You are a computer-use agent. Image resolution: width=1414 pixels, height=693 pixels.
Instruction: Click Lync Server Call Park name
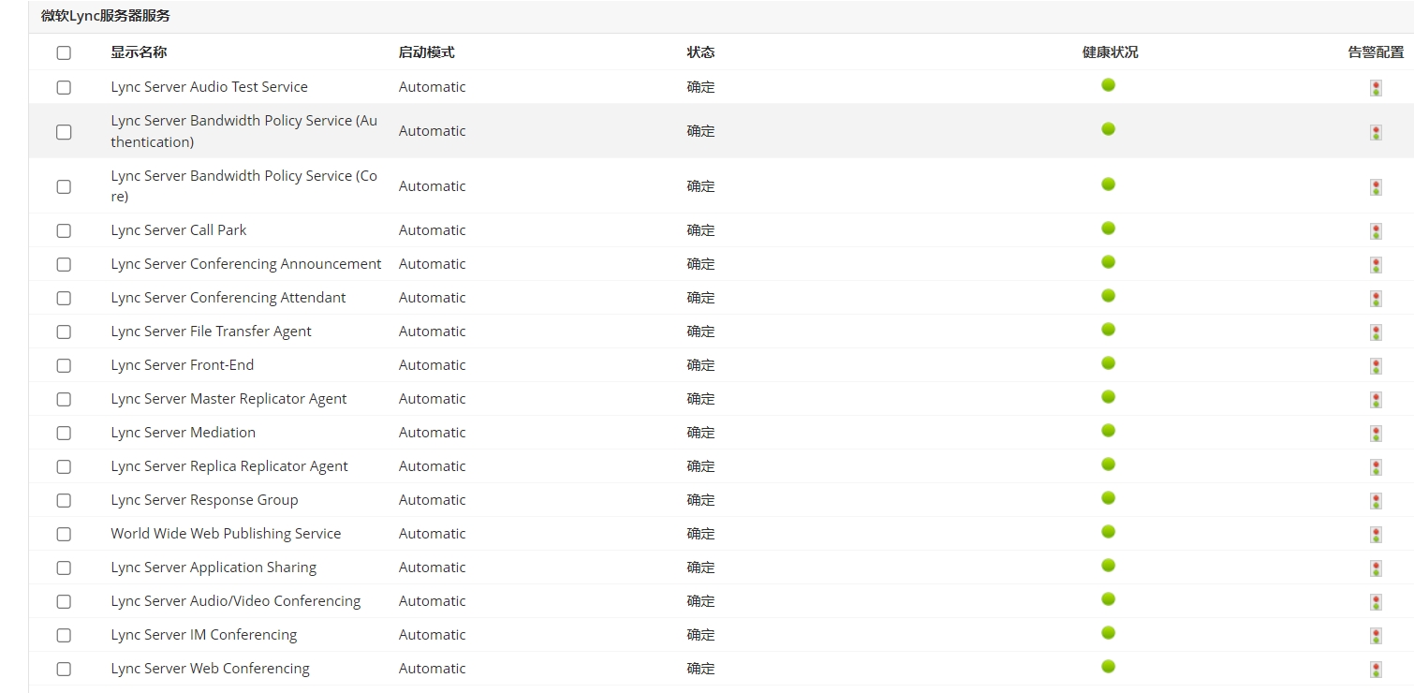tap(179, 230)
